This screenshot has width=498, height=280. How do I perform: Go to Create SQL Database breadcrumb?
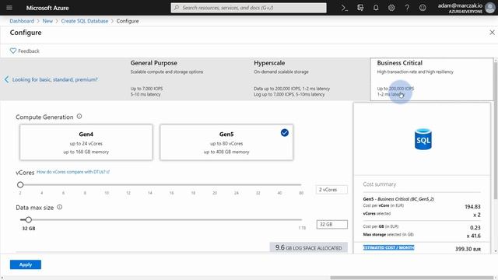(85, 21)
